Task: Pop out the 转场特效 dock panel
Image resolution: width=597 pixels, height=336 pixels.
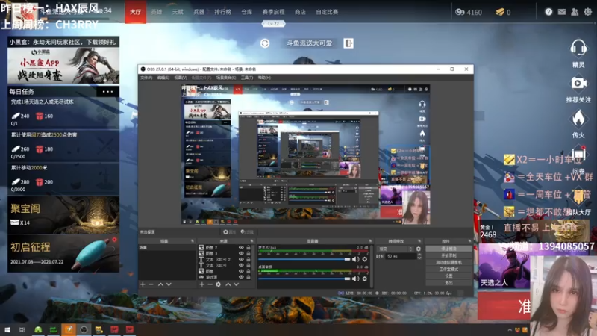Action: pyautogui.click(x=419, y=241)
